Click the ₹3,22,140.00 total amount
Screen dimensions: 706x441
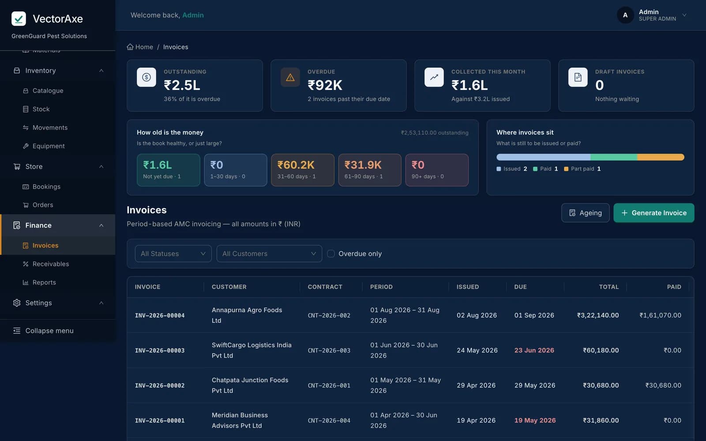pos(598,315)
